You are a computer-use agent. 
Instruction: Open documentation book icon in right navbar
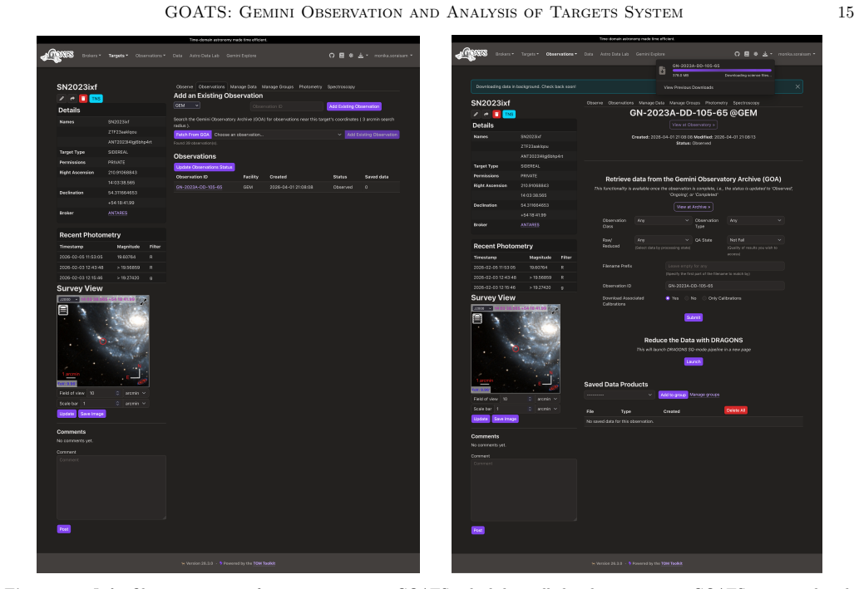(x=746, y=54)
